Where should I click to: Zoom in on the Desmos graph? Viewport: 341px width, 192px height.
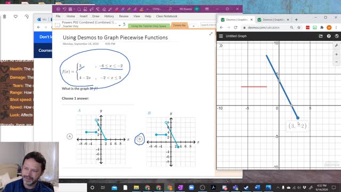(x=336, y=54)
